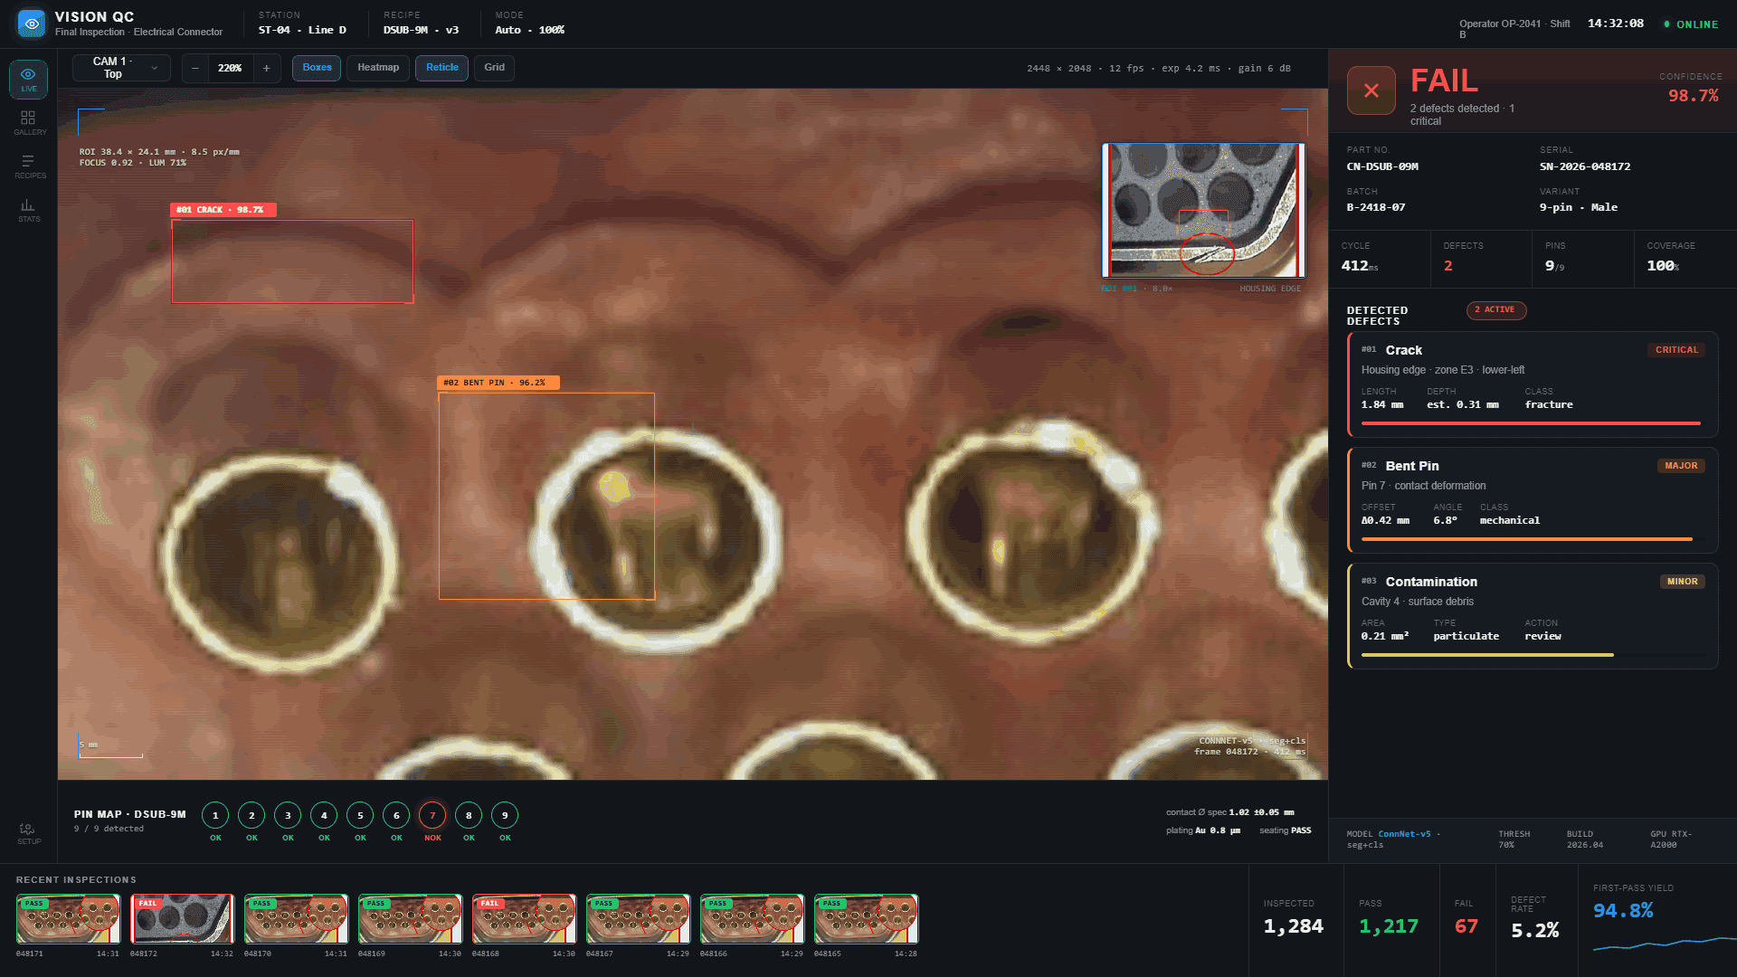Viewport: 1737px width, 977px height.
Task: Open the Crack defect card
Action: pos(1533,384)
